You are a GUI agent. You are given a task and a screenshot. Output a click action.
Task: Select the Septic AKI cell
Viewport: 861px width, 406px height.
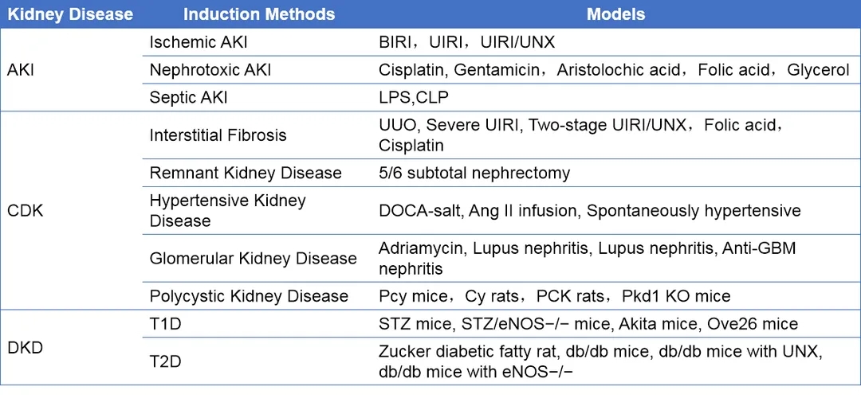point(188,97)
